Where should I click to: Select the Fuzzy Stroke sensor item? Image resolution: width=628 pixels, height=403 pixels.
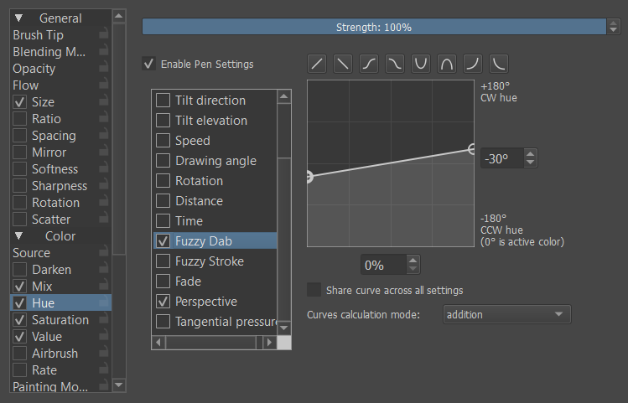point(209,261)
